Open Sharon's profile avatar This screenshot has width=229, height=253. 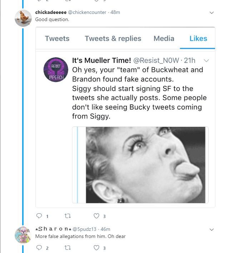pyautogui.click(x=23, y=234)
